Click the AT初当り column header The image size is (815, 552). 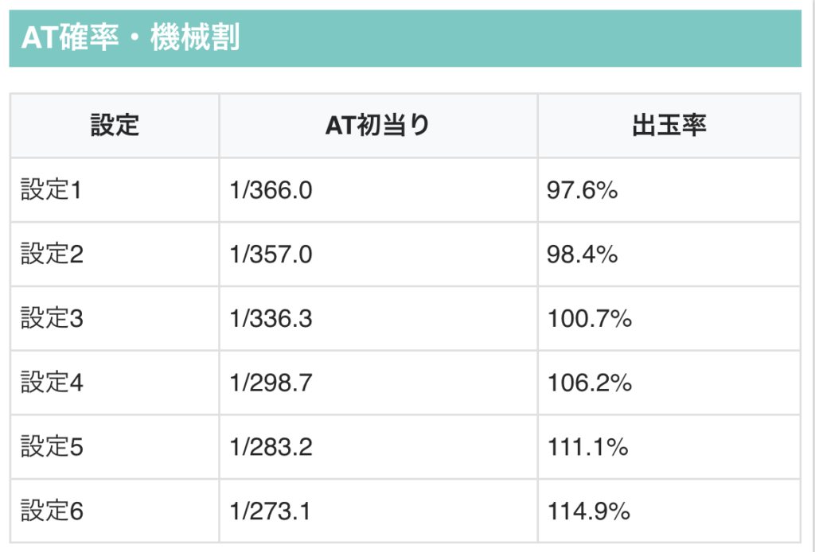pos(378,126)
